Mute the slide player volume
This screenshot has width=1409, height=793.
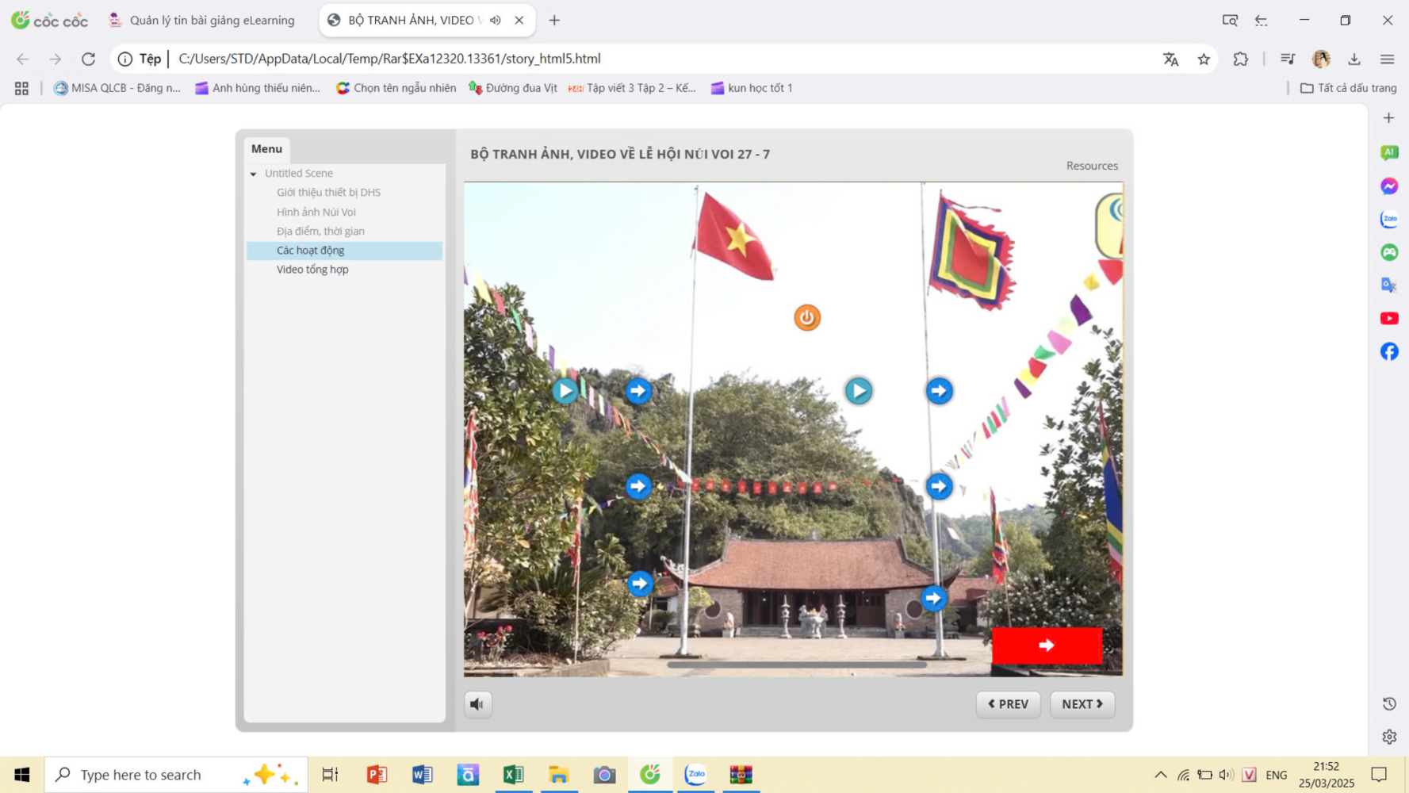tap(477, 704)
